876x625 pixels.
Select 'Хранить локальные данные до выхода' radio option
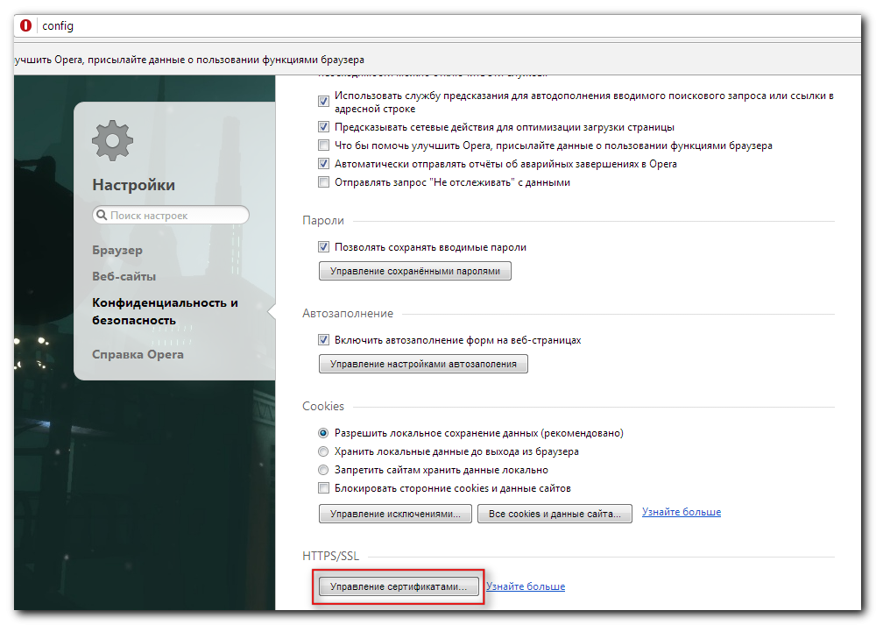pyautogui.click(x=323, y=451)
